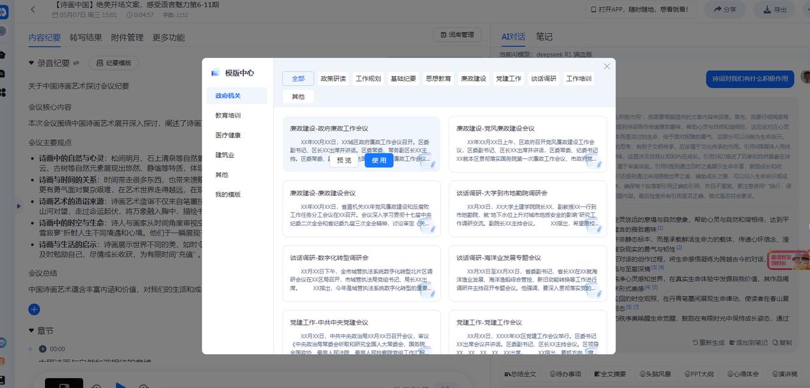Click 使用 to apply the 廉政工作会议 template

(379, 160)
